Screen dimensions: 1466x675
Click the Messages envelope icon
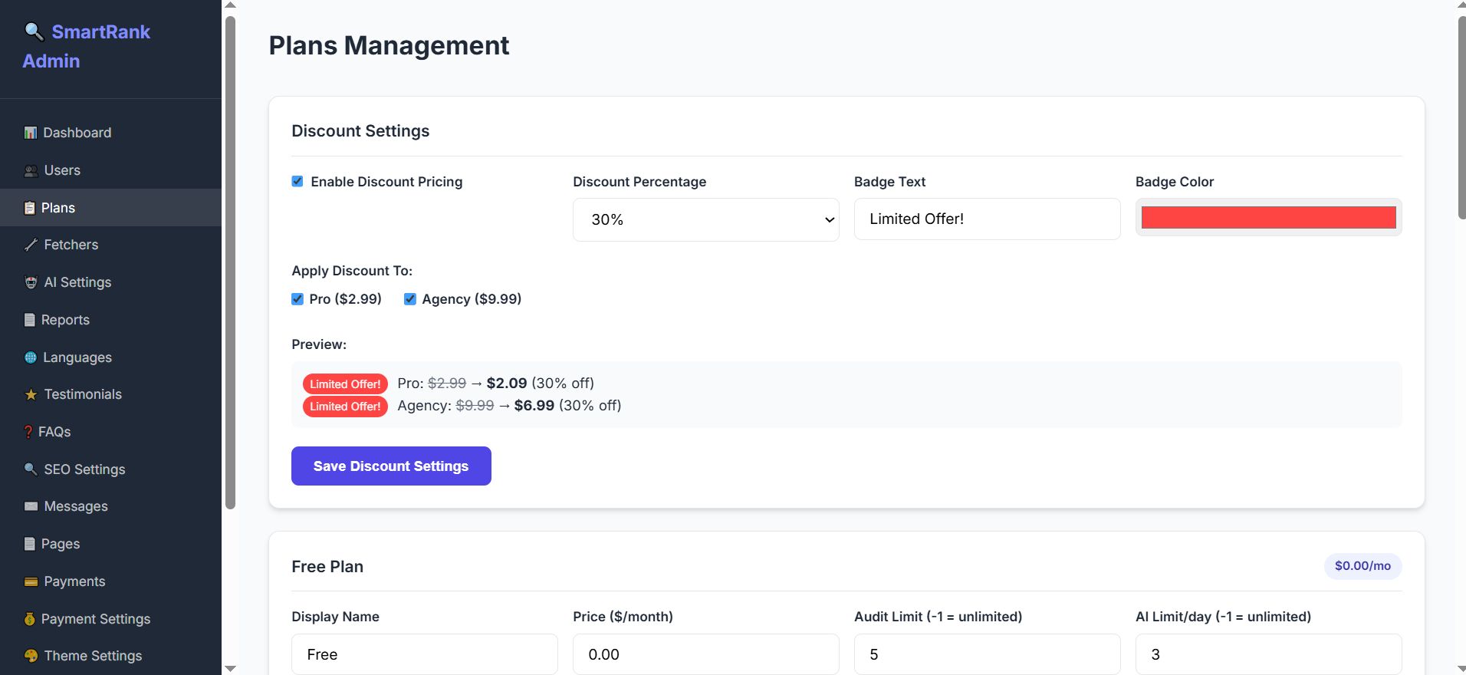[x=31, y=506]
